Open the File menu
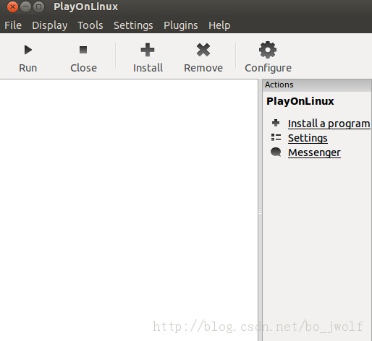 (x=13, y=25)
